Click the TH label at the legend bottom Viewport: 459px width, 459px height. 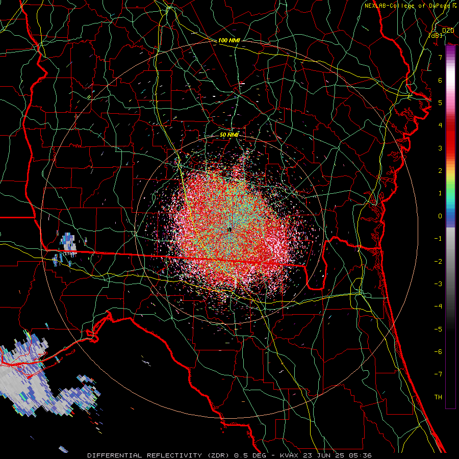click(438, 397)
